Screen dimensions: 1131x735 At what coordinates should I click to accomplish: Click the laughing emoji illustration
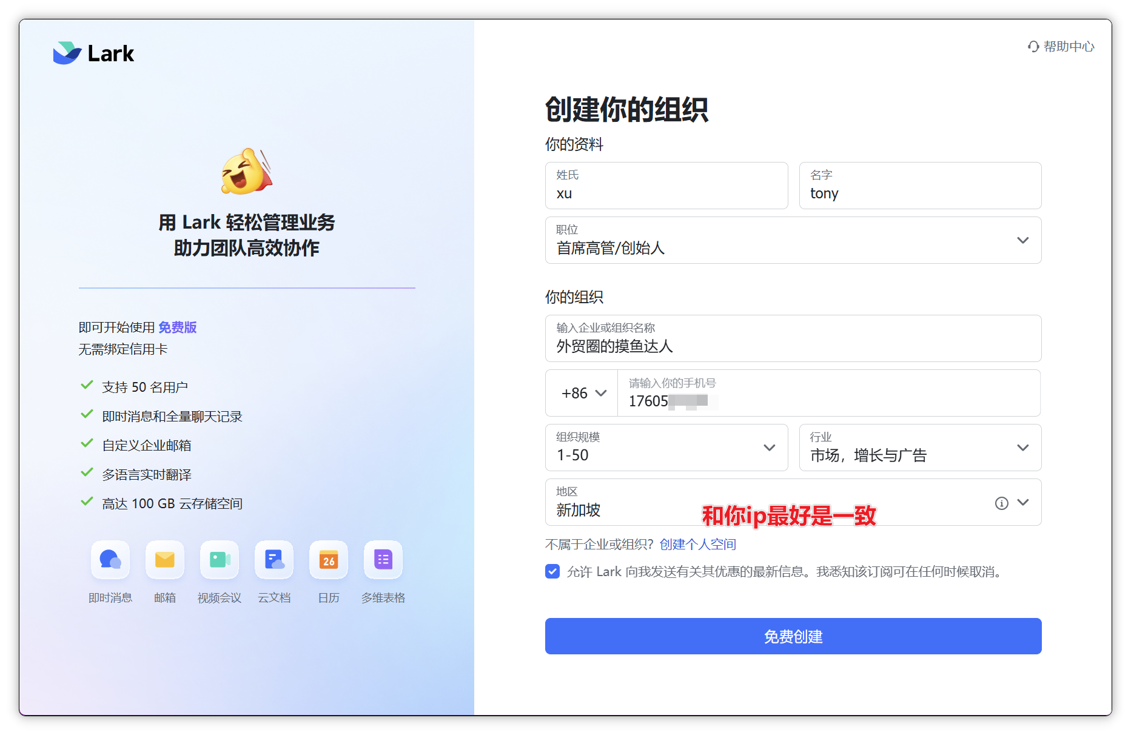246,172
